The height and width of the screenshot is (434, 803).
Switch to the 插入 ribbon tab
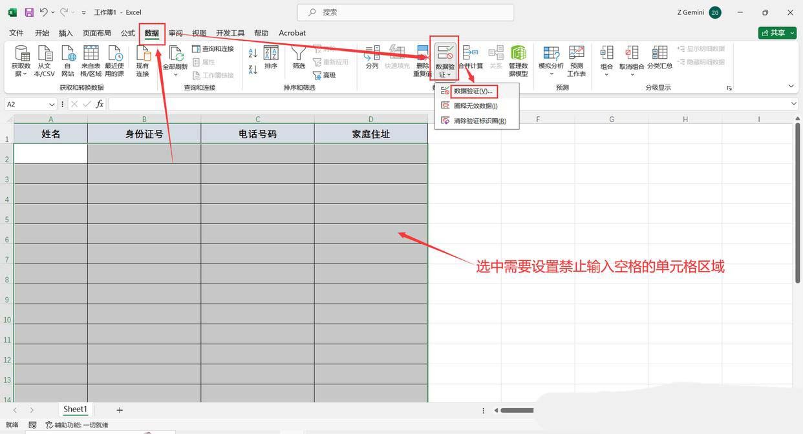[65, 33]
